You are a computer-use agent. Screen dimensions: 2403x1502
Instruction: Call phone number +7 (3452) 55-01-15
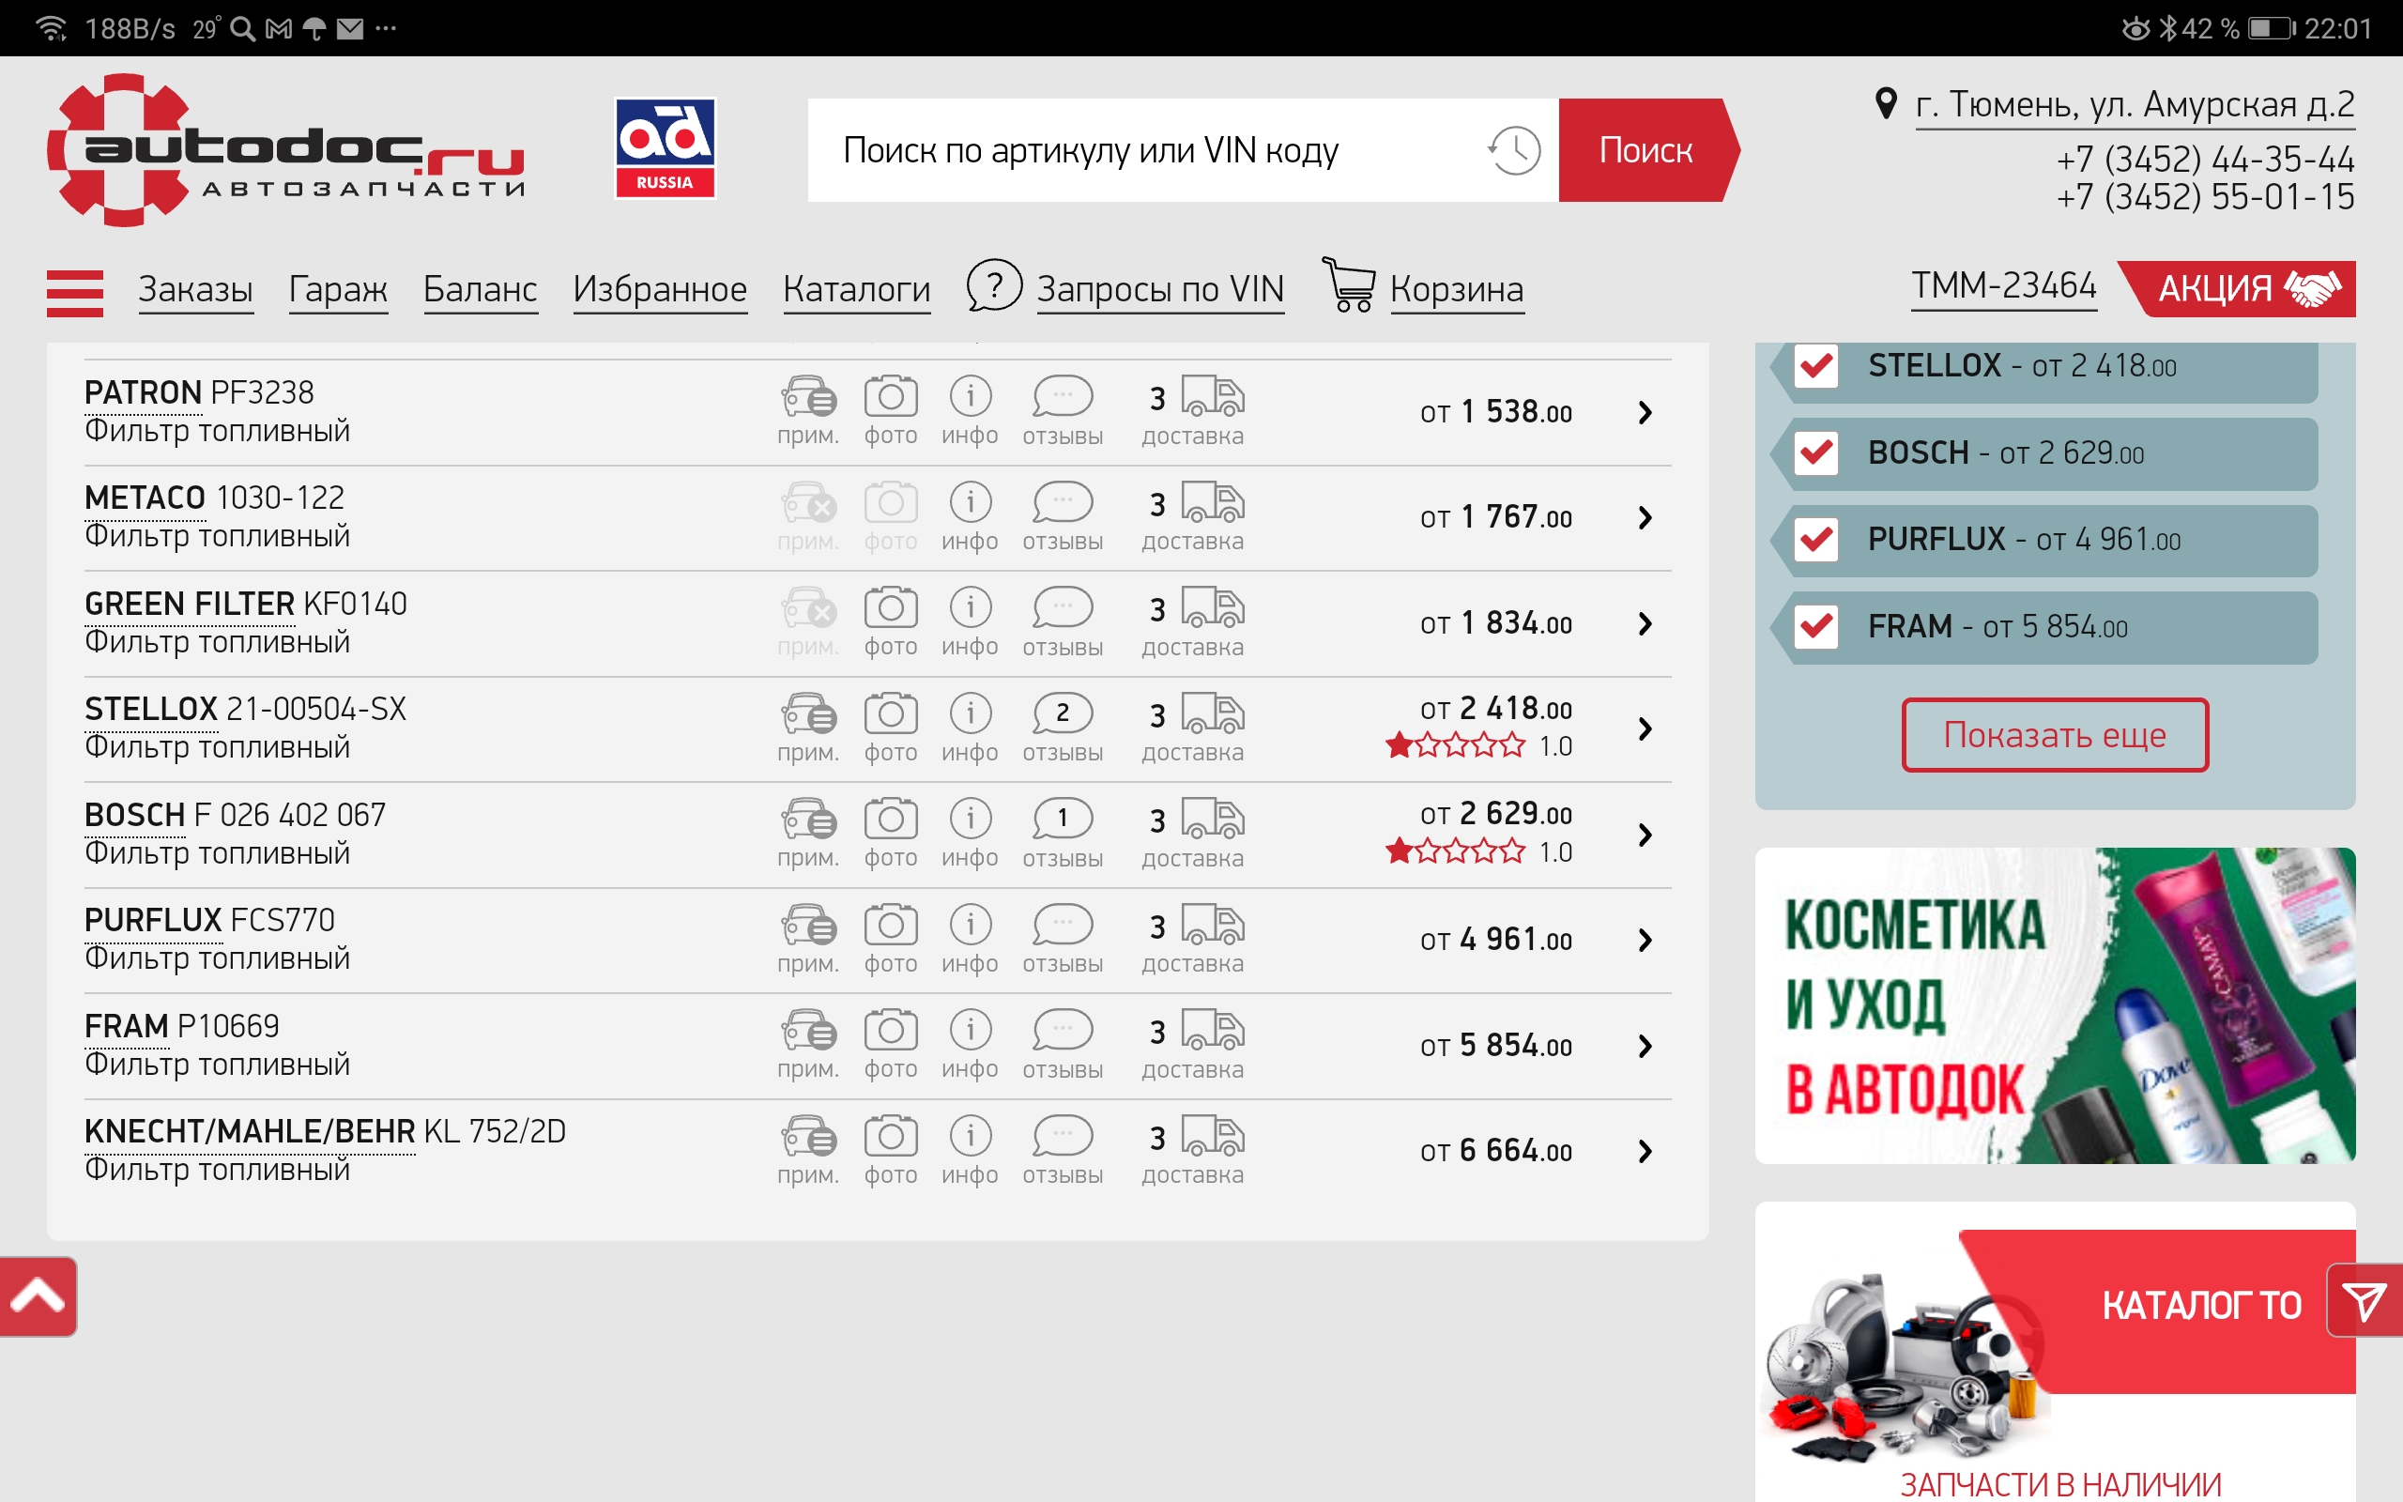(2204, 197)
